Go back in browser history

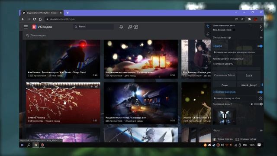(x=23, y=19)
